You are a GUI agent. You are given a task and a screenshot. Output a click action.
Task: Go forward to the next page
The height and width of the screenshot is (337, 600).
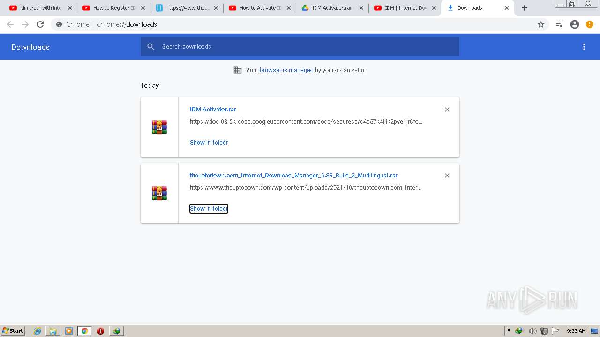(25, 24)
